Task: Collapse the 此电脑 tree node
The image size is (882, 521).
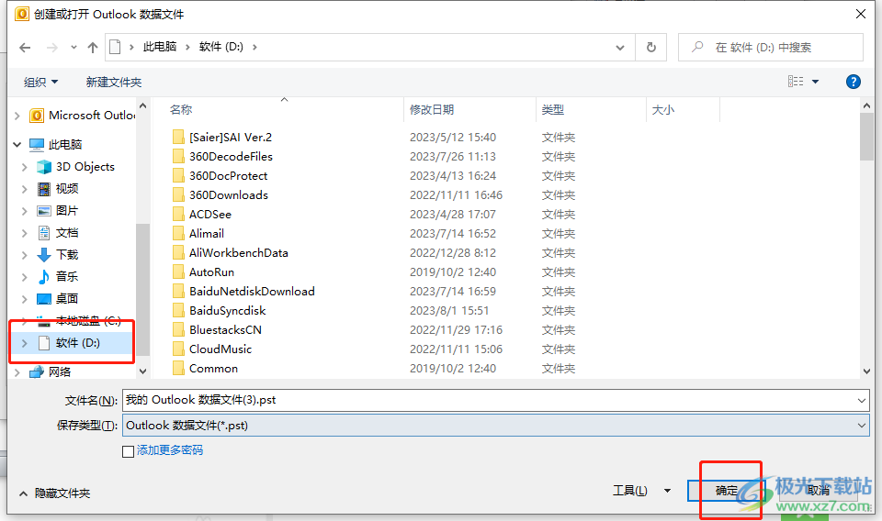Action: tap(17, 145)
